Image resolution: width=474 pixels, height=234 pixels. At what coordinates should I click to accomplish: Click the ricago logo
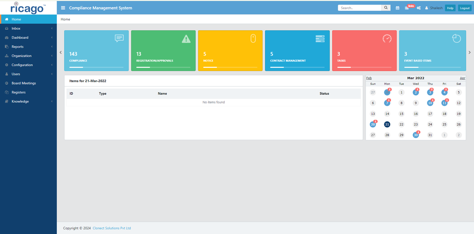28,7
